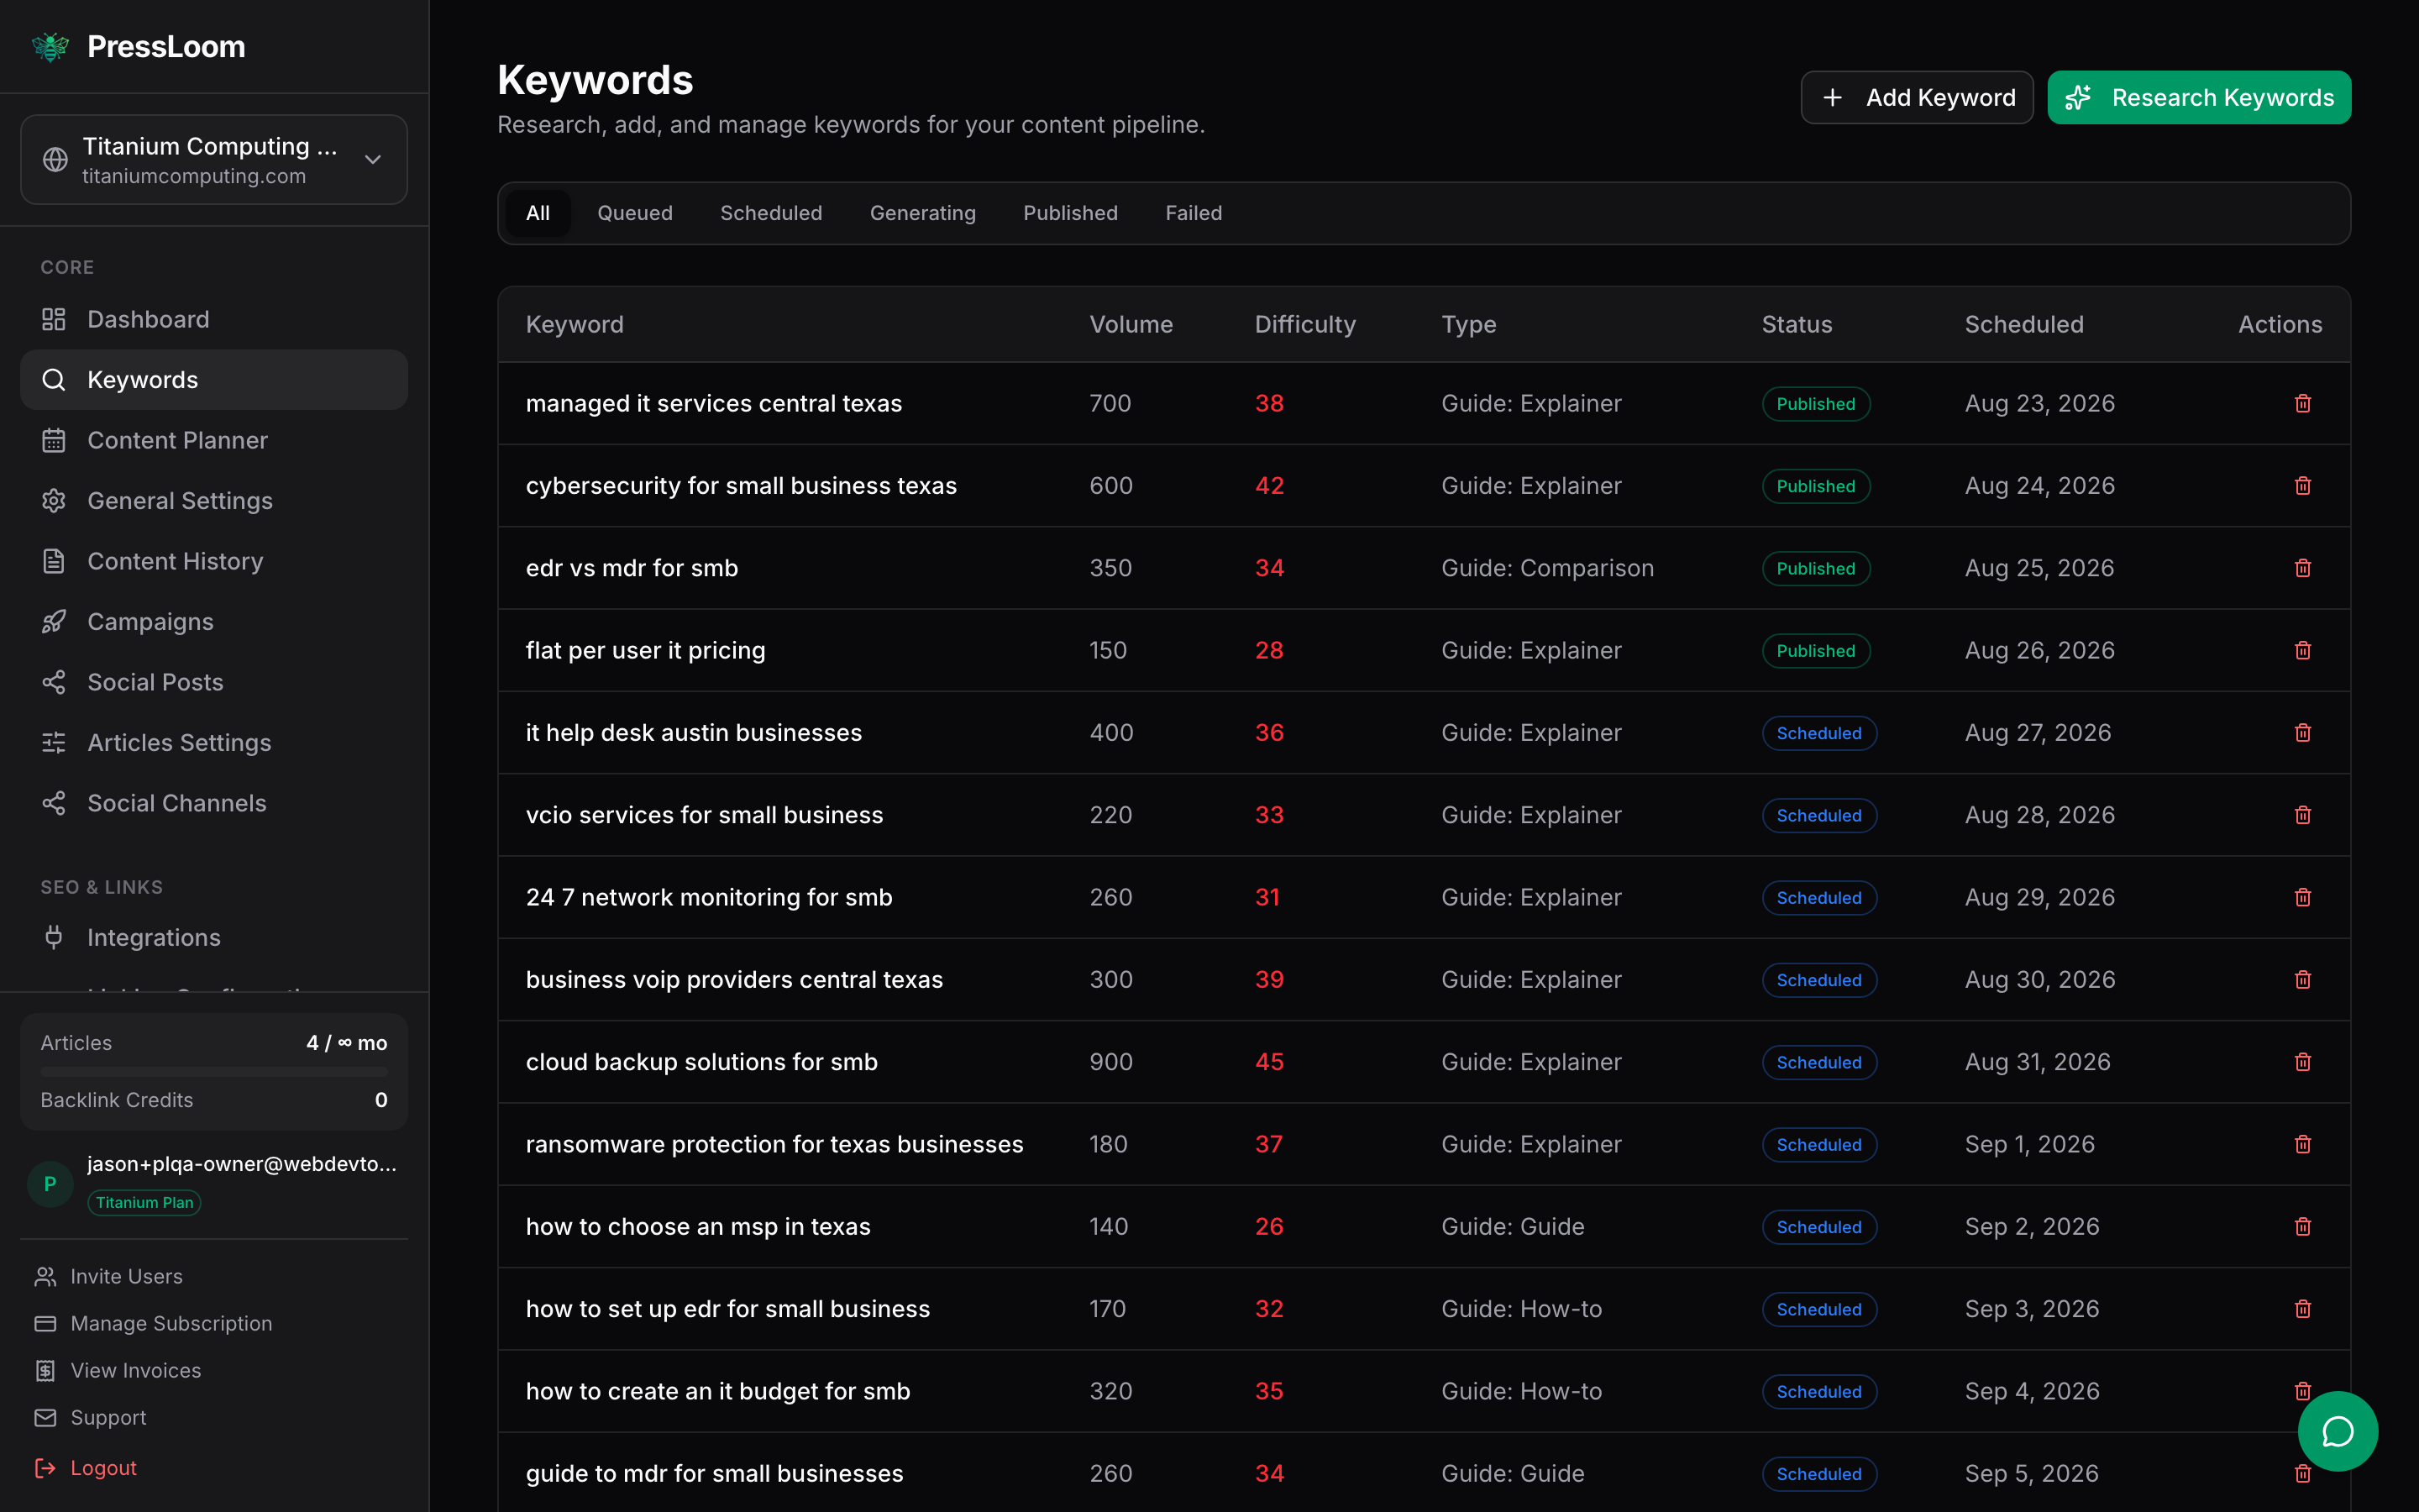Delete keyword 'managed it services central texas'
The width and height of the screenshot is (2419, 1512).
tap(2303, 403)
